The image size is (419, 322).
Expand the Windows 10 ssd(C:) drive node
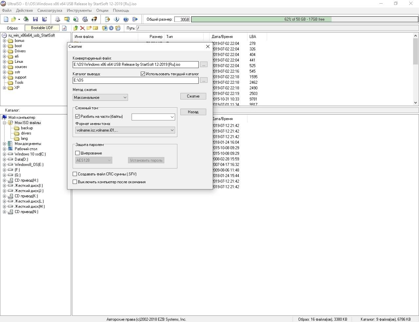(5, 154)
